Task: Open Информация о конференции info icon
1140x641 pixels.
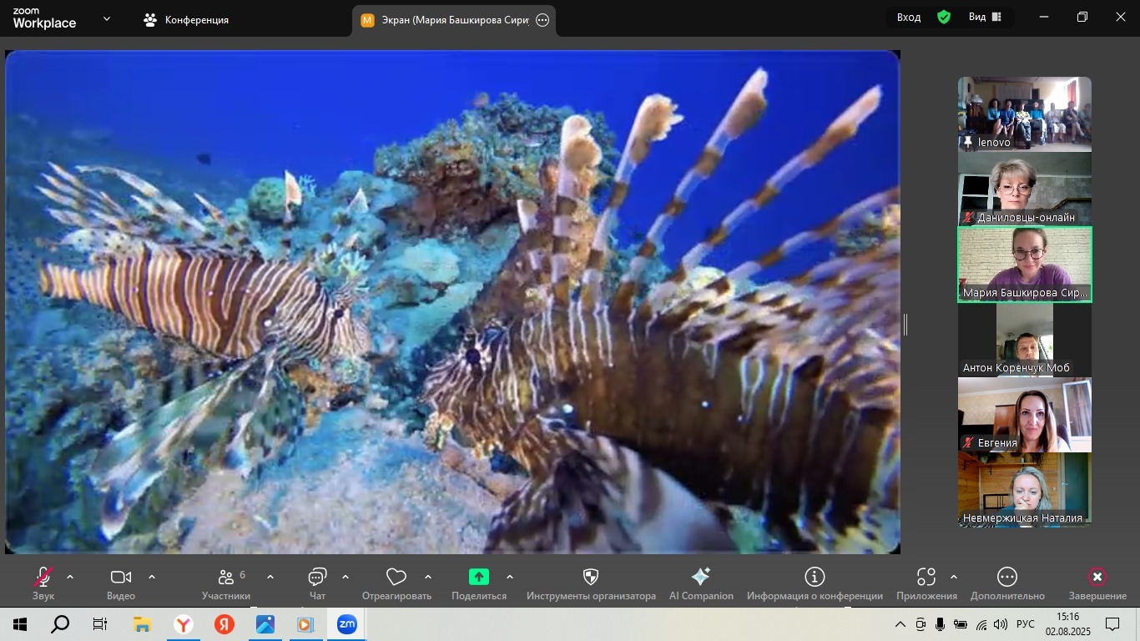Action: 815,577
